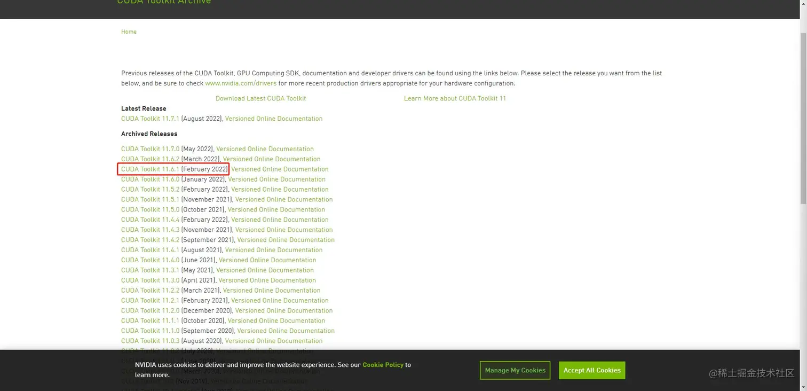807x391 pixels.
Task: Open documentation for CUDA Toolkit 11.6.2
Action: coord(272,159)
